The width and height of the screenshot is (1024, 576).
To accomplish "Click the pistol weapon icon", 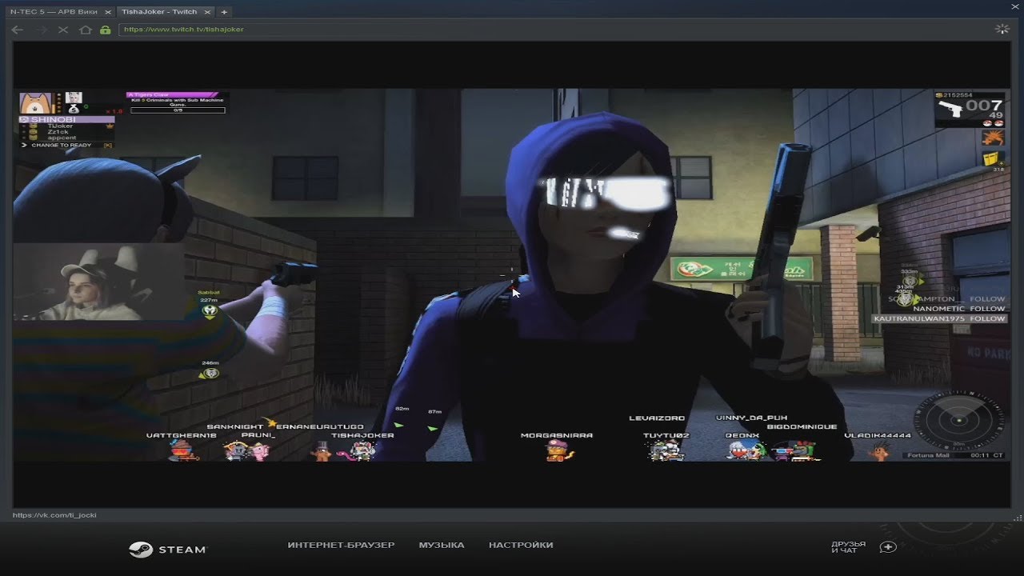I will (x=950, y=110).
